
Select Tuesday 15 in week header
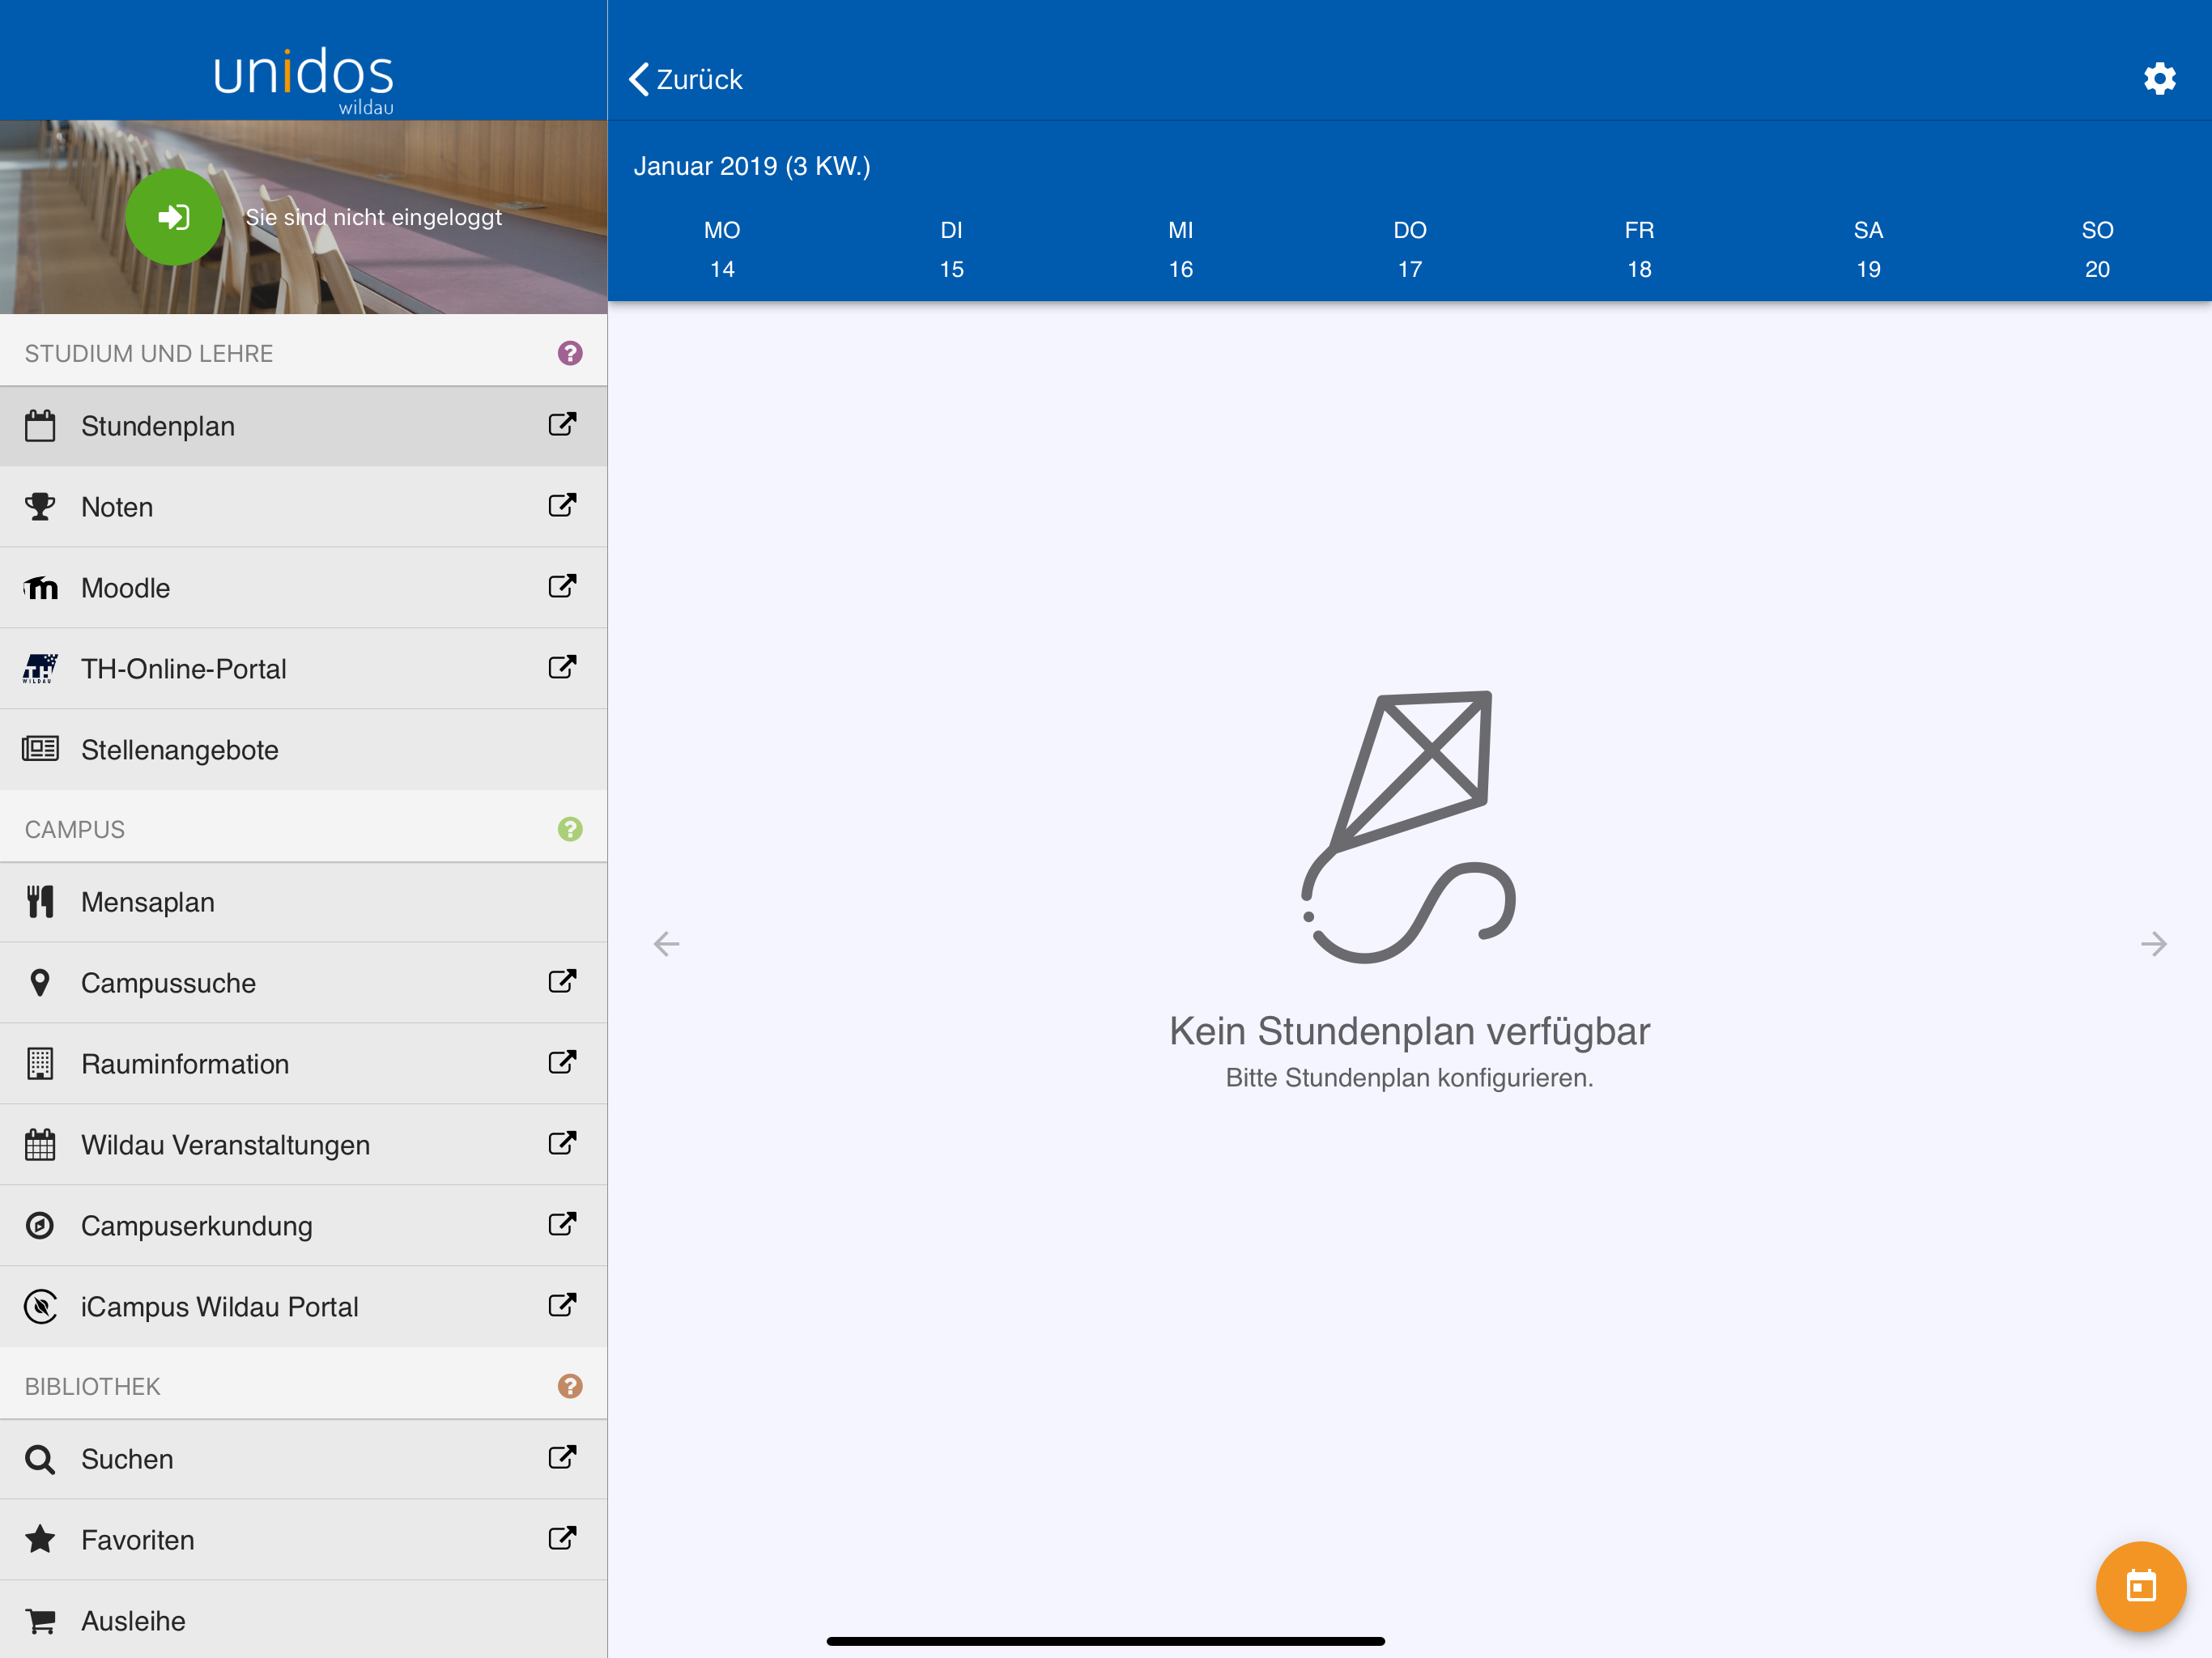click(951, 250)
